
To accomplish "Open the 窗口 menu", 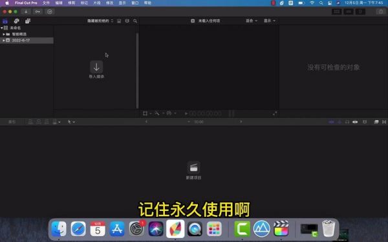I will (x=135, y=3).
